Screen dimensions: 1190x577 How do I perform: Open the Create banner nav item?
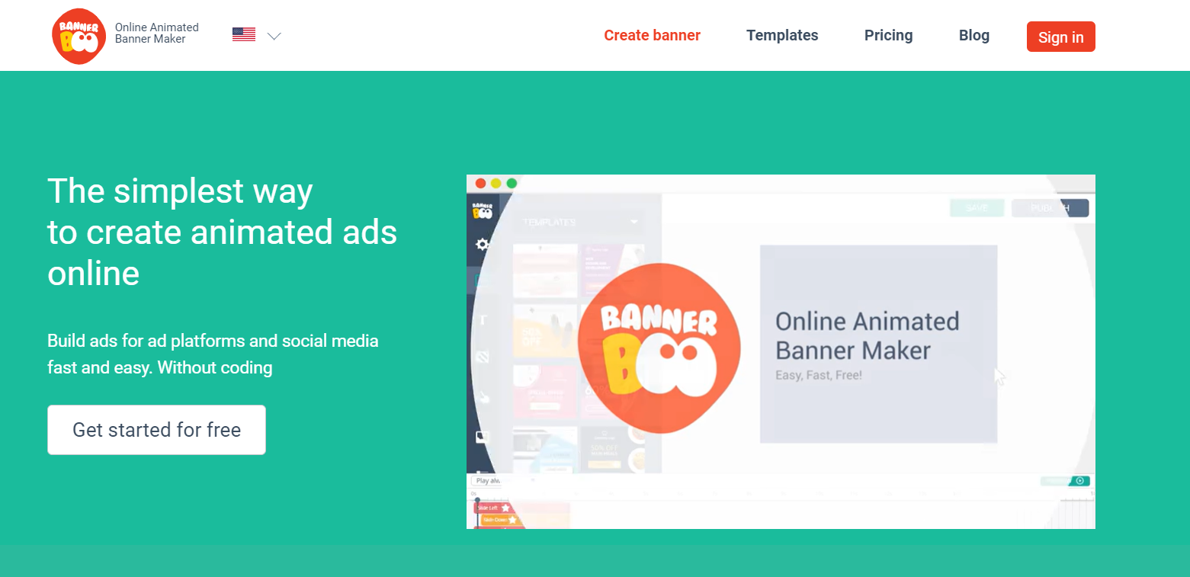(652, 35)
